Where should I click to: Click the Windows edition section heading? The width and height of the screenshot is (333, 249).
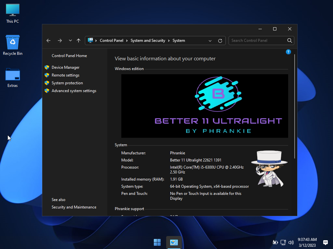tap(129, 69)
